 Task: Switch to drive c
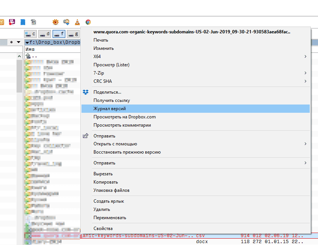(31, 34)
